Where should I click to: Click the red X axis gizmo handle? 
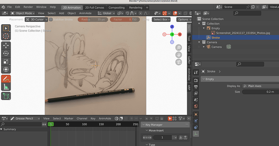[x=180, y=34]
